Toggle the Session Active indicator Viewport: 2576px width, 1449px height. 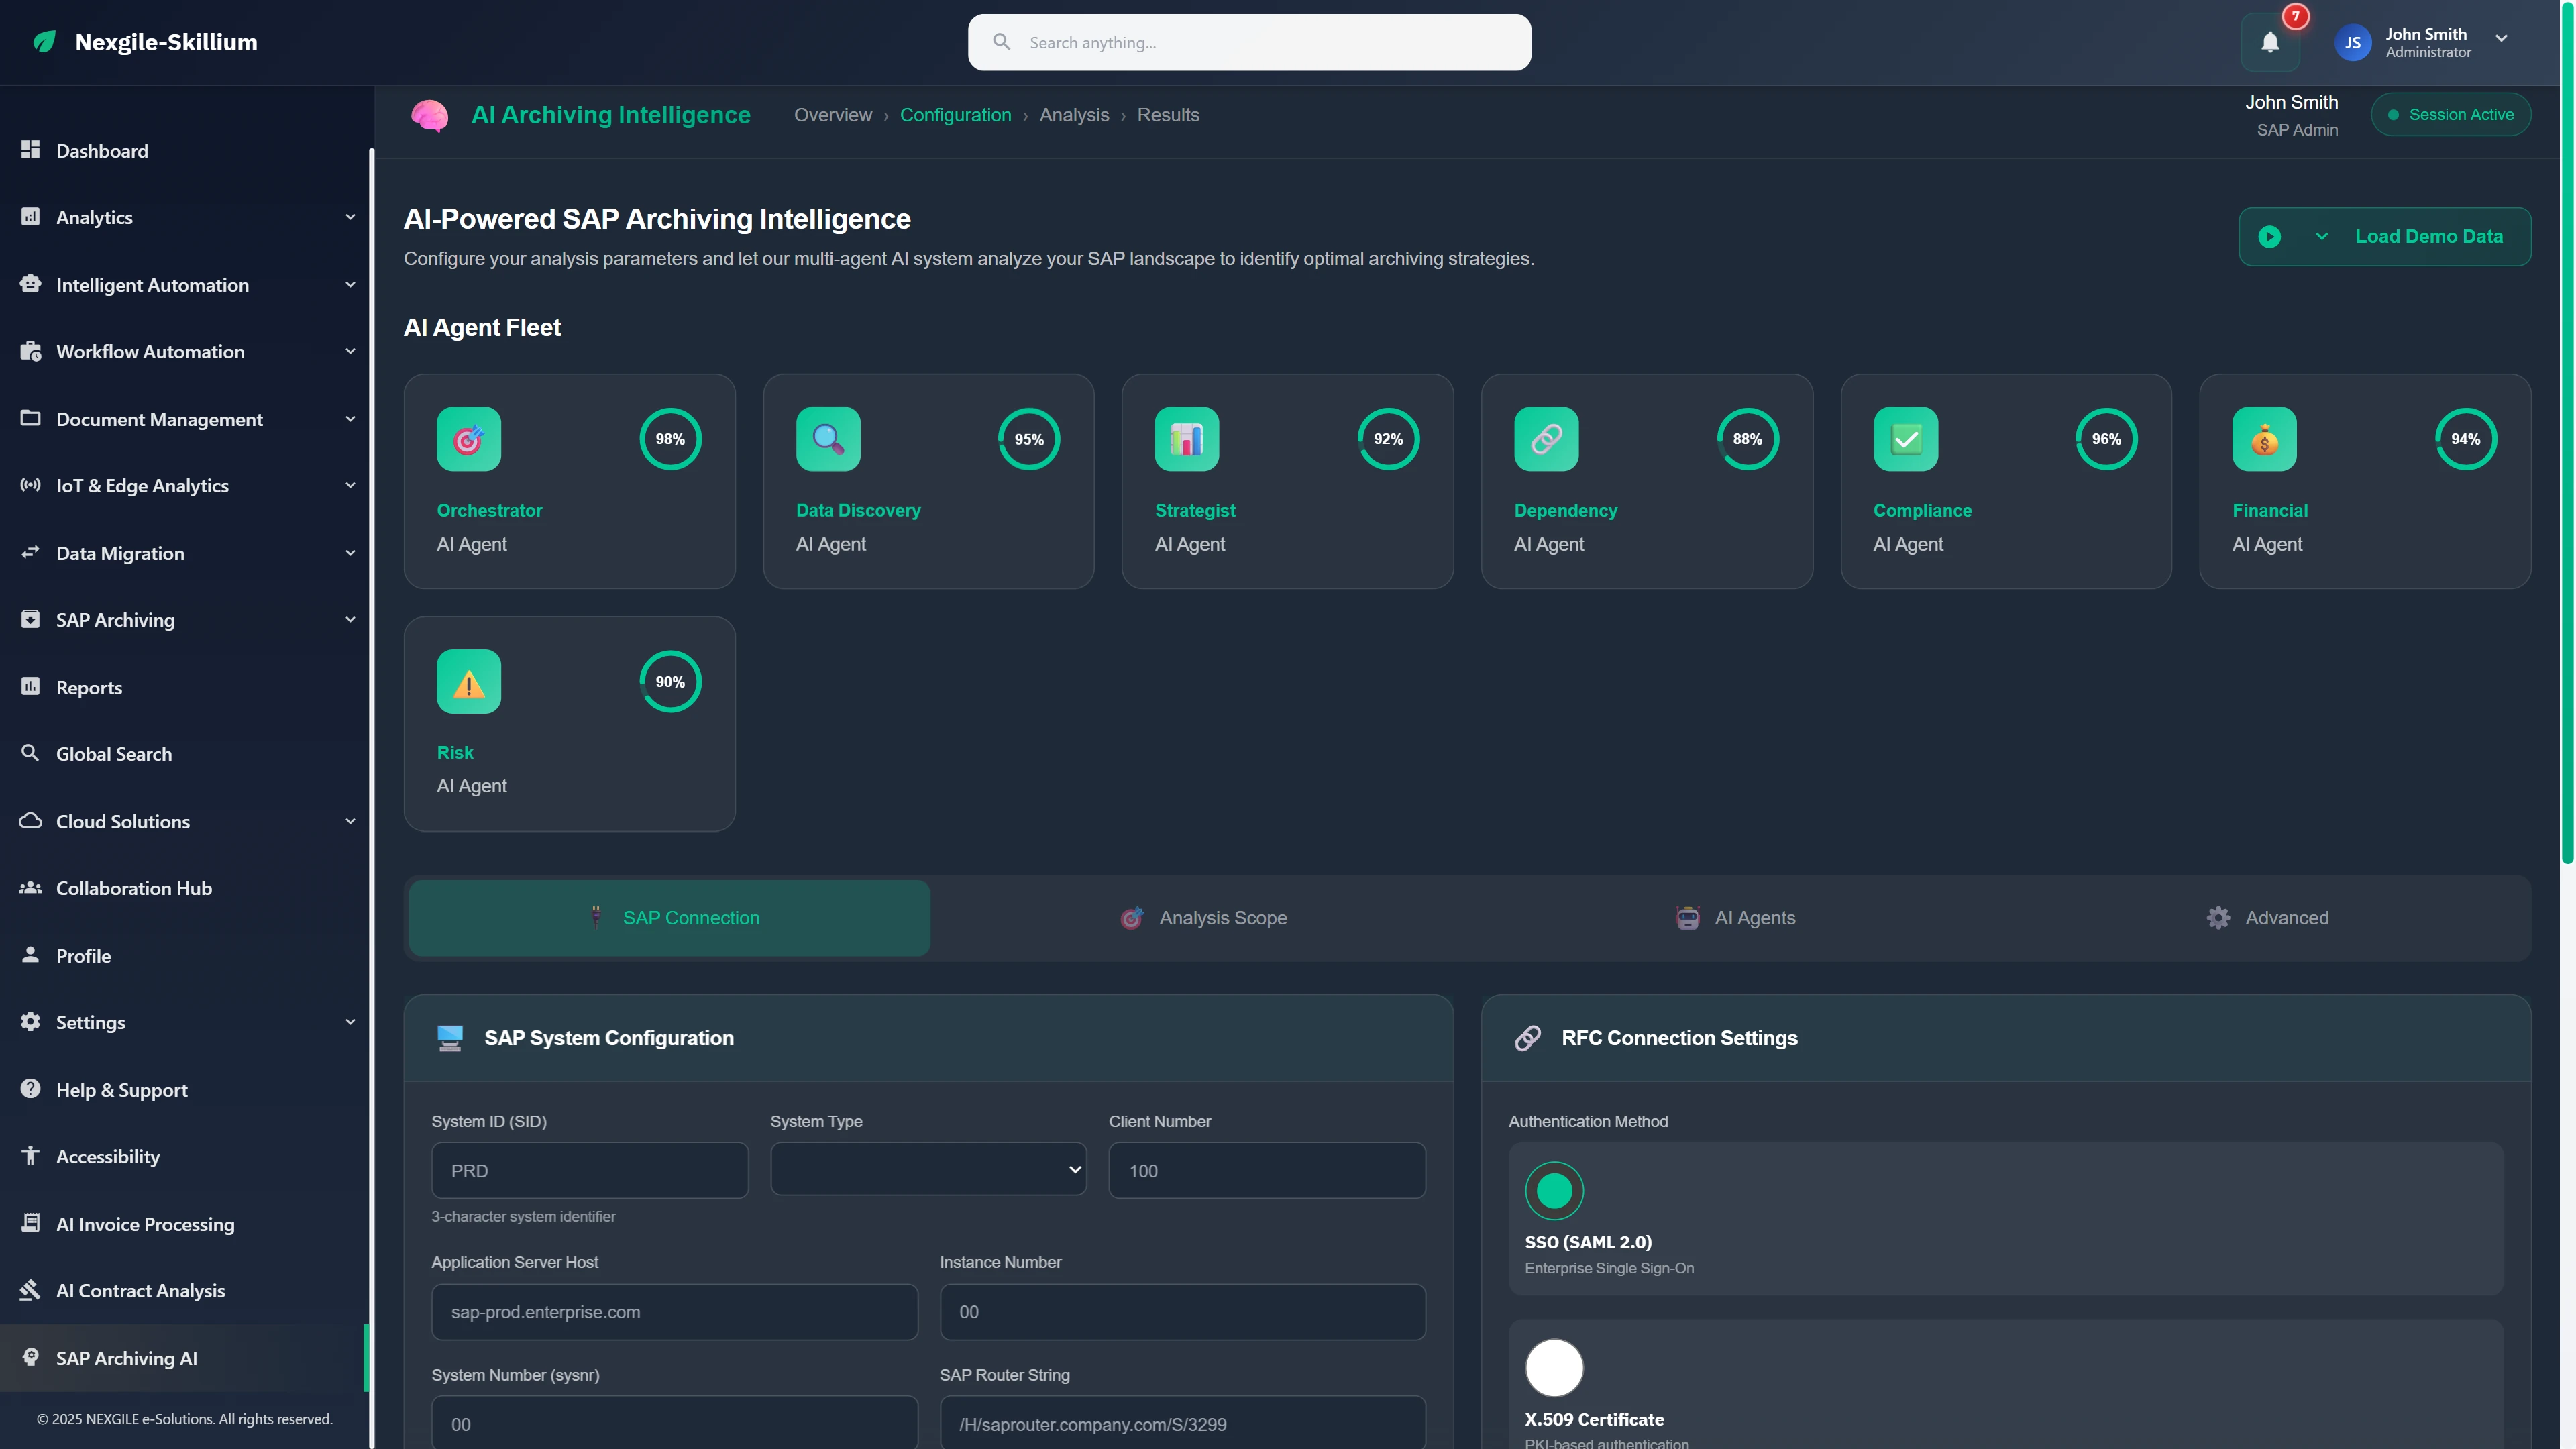2451,114
